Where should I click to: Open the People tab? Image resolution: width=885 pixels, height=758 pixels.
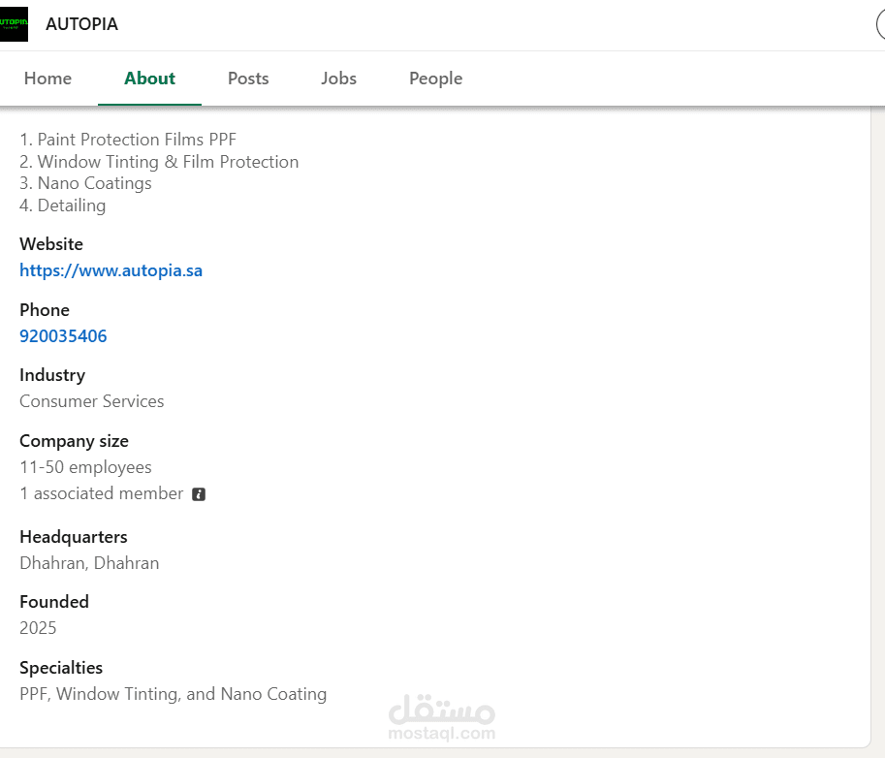pos(436,79)
